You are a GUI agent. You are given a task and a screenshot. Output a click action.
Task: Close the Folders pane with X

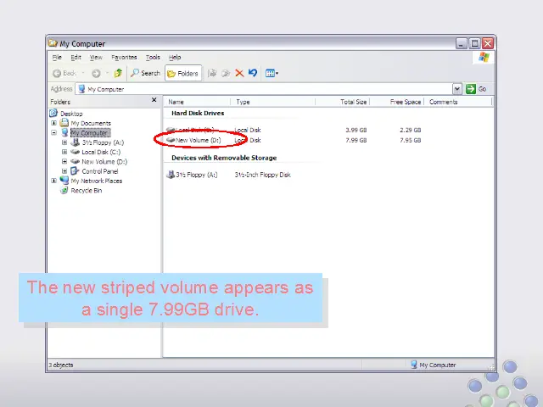[x=154, y=100]
